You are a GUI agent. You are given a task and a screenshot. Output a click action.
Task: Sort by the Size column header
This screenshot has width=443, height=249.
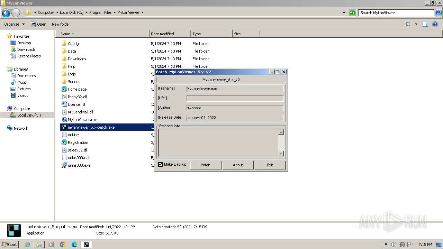246,34
